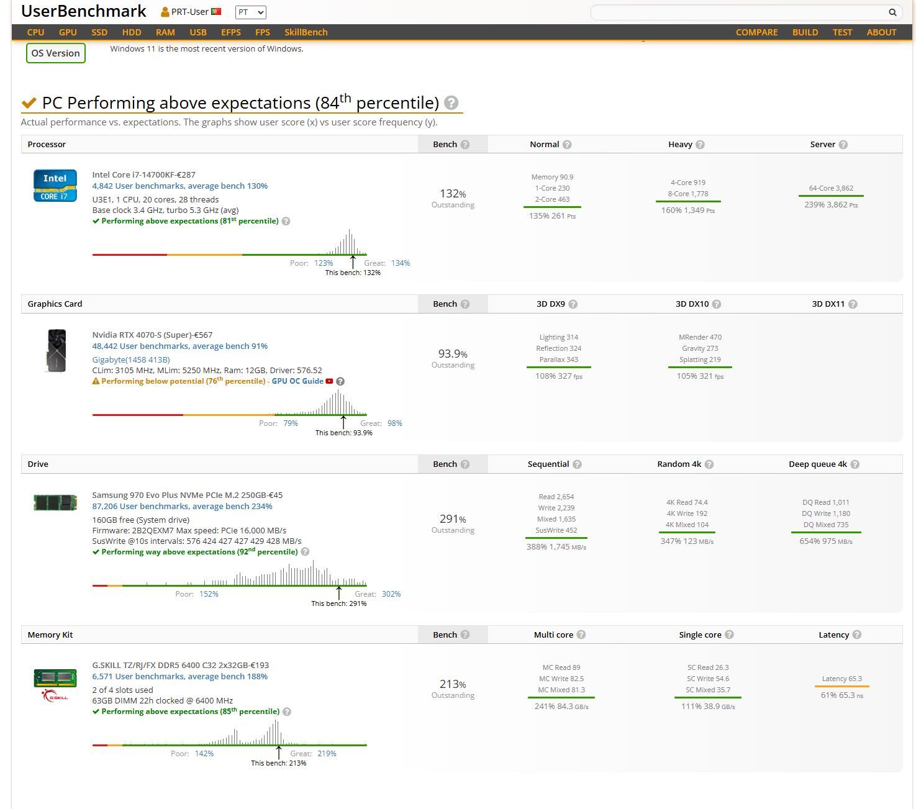Click the PRT-User profile icon
This screenshot has width=916, height=809.
coord(165,12)
